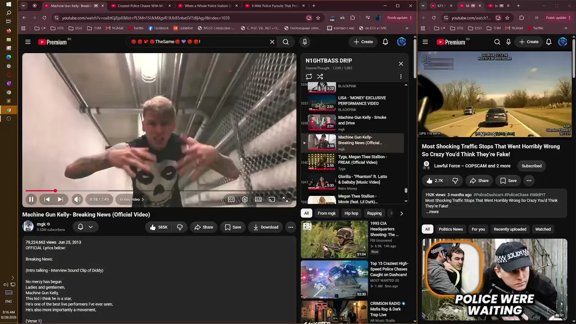
Task: Open mgk notification preferences dropdown
Action: [x=85, y=227]
